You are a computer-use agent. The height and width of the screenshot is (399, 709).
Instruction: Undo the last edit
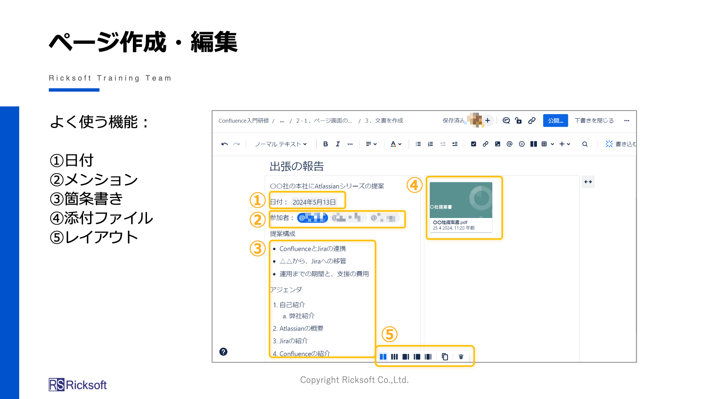(225, 144)
